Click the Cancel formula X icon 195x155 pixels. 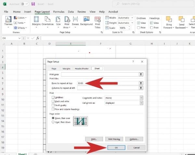[28, 38]
